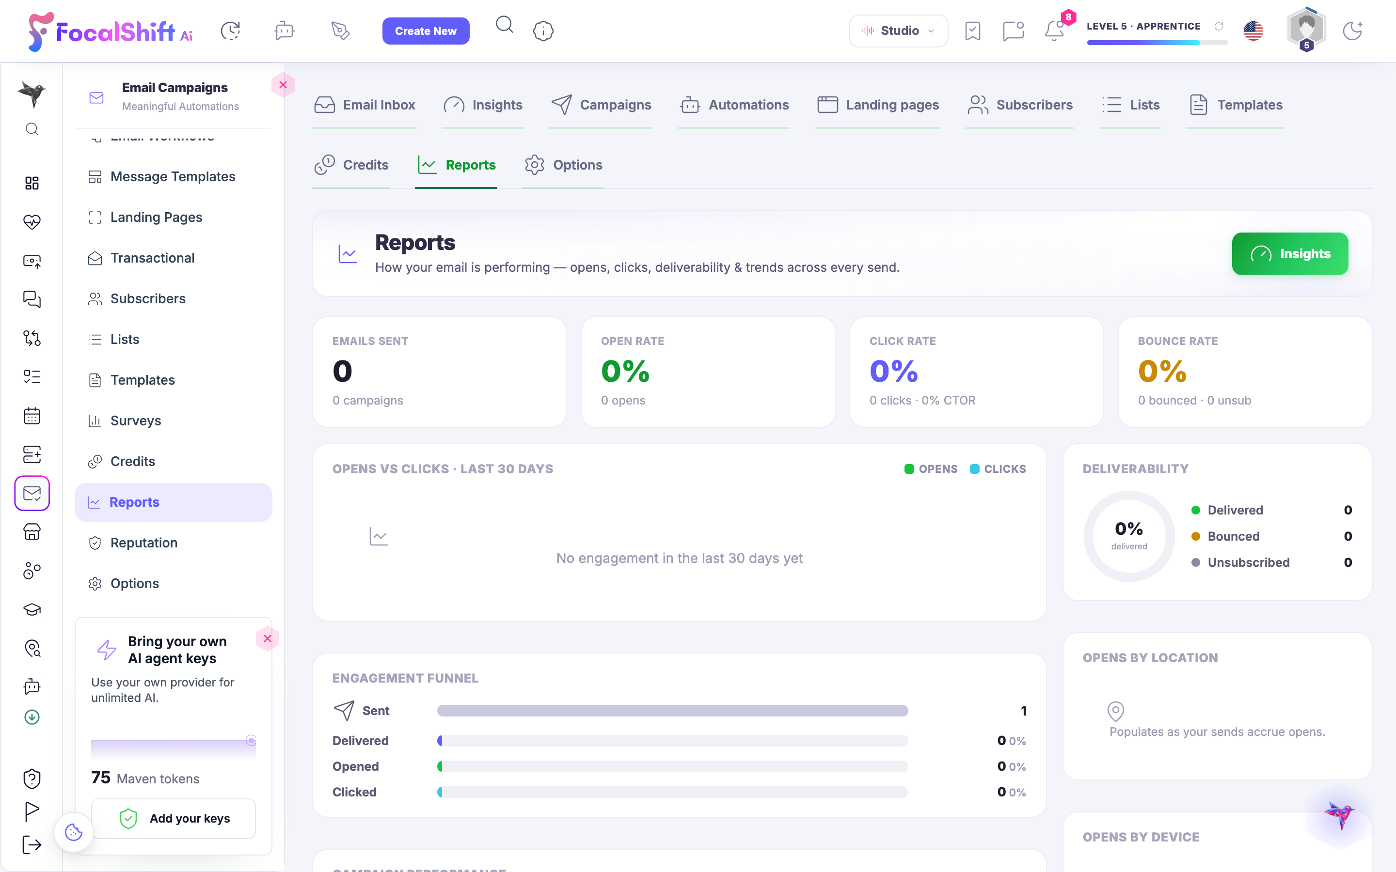
Task: Open the Lists top tab
Action: coord(1130,105)
